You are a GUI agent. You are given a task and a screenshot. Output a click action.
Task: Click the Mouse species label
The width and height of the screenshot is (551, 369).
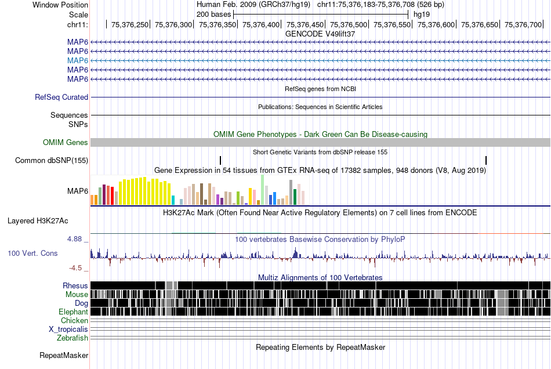77,295
